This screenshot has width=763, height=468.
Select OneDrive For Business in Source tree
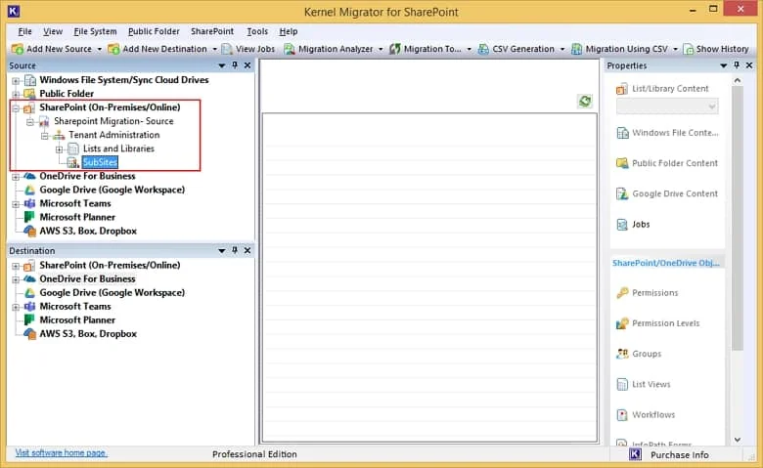tap(87, 176)
